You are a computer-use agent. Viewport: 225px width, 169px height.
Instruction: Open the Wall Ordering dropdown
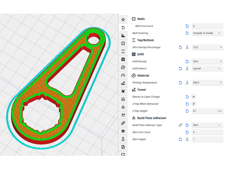tap(207, 33)
